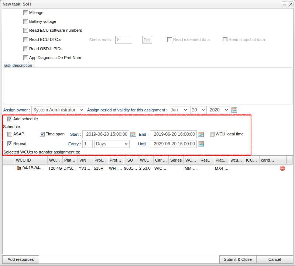Open calendar picker for Start date
The width and height of the screenshot is (295, 266).
click(x=133, y=134)
